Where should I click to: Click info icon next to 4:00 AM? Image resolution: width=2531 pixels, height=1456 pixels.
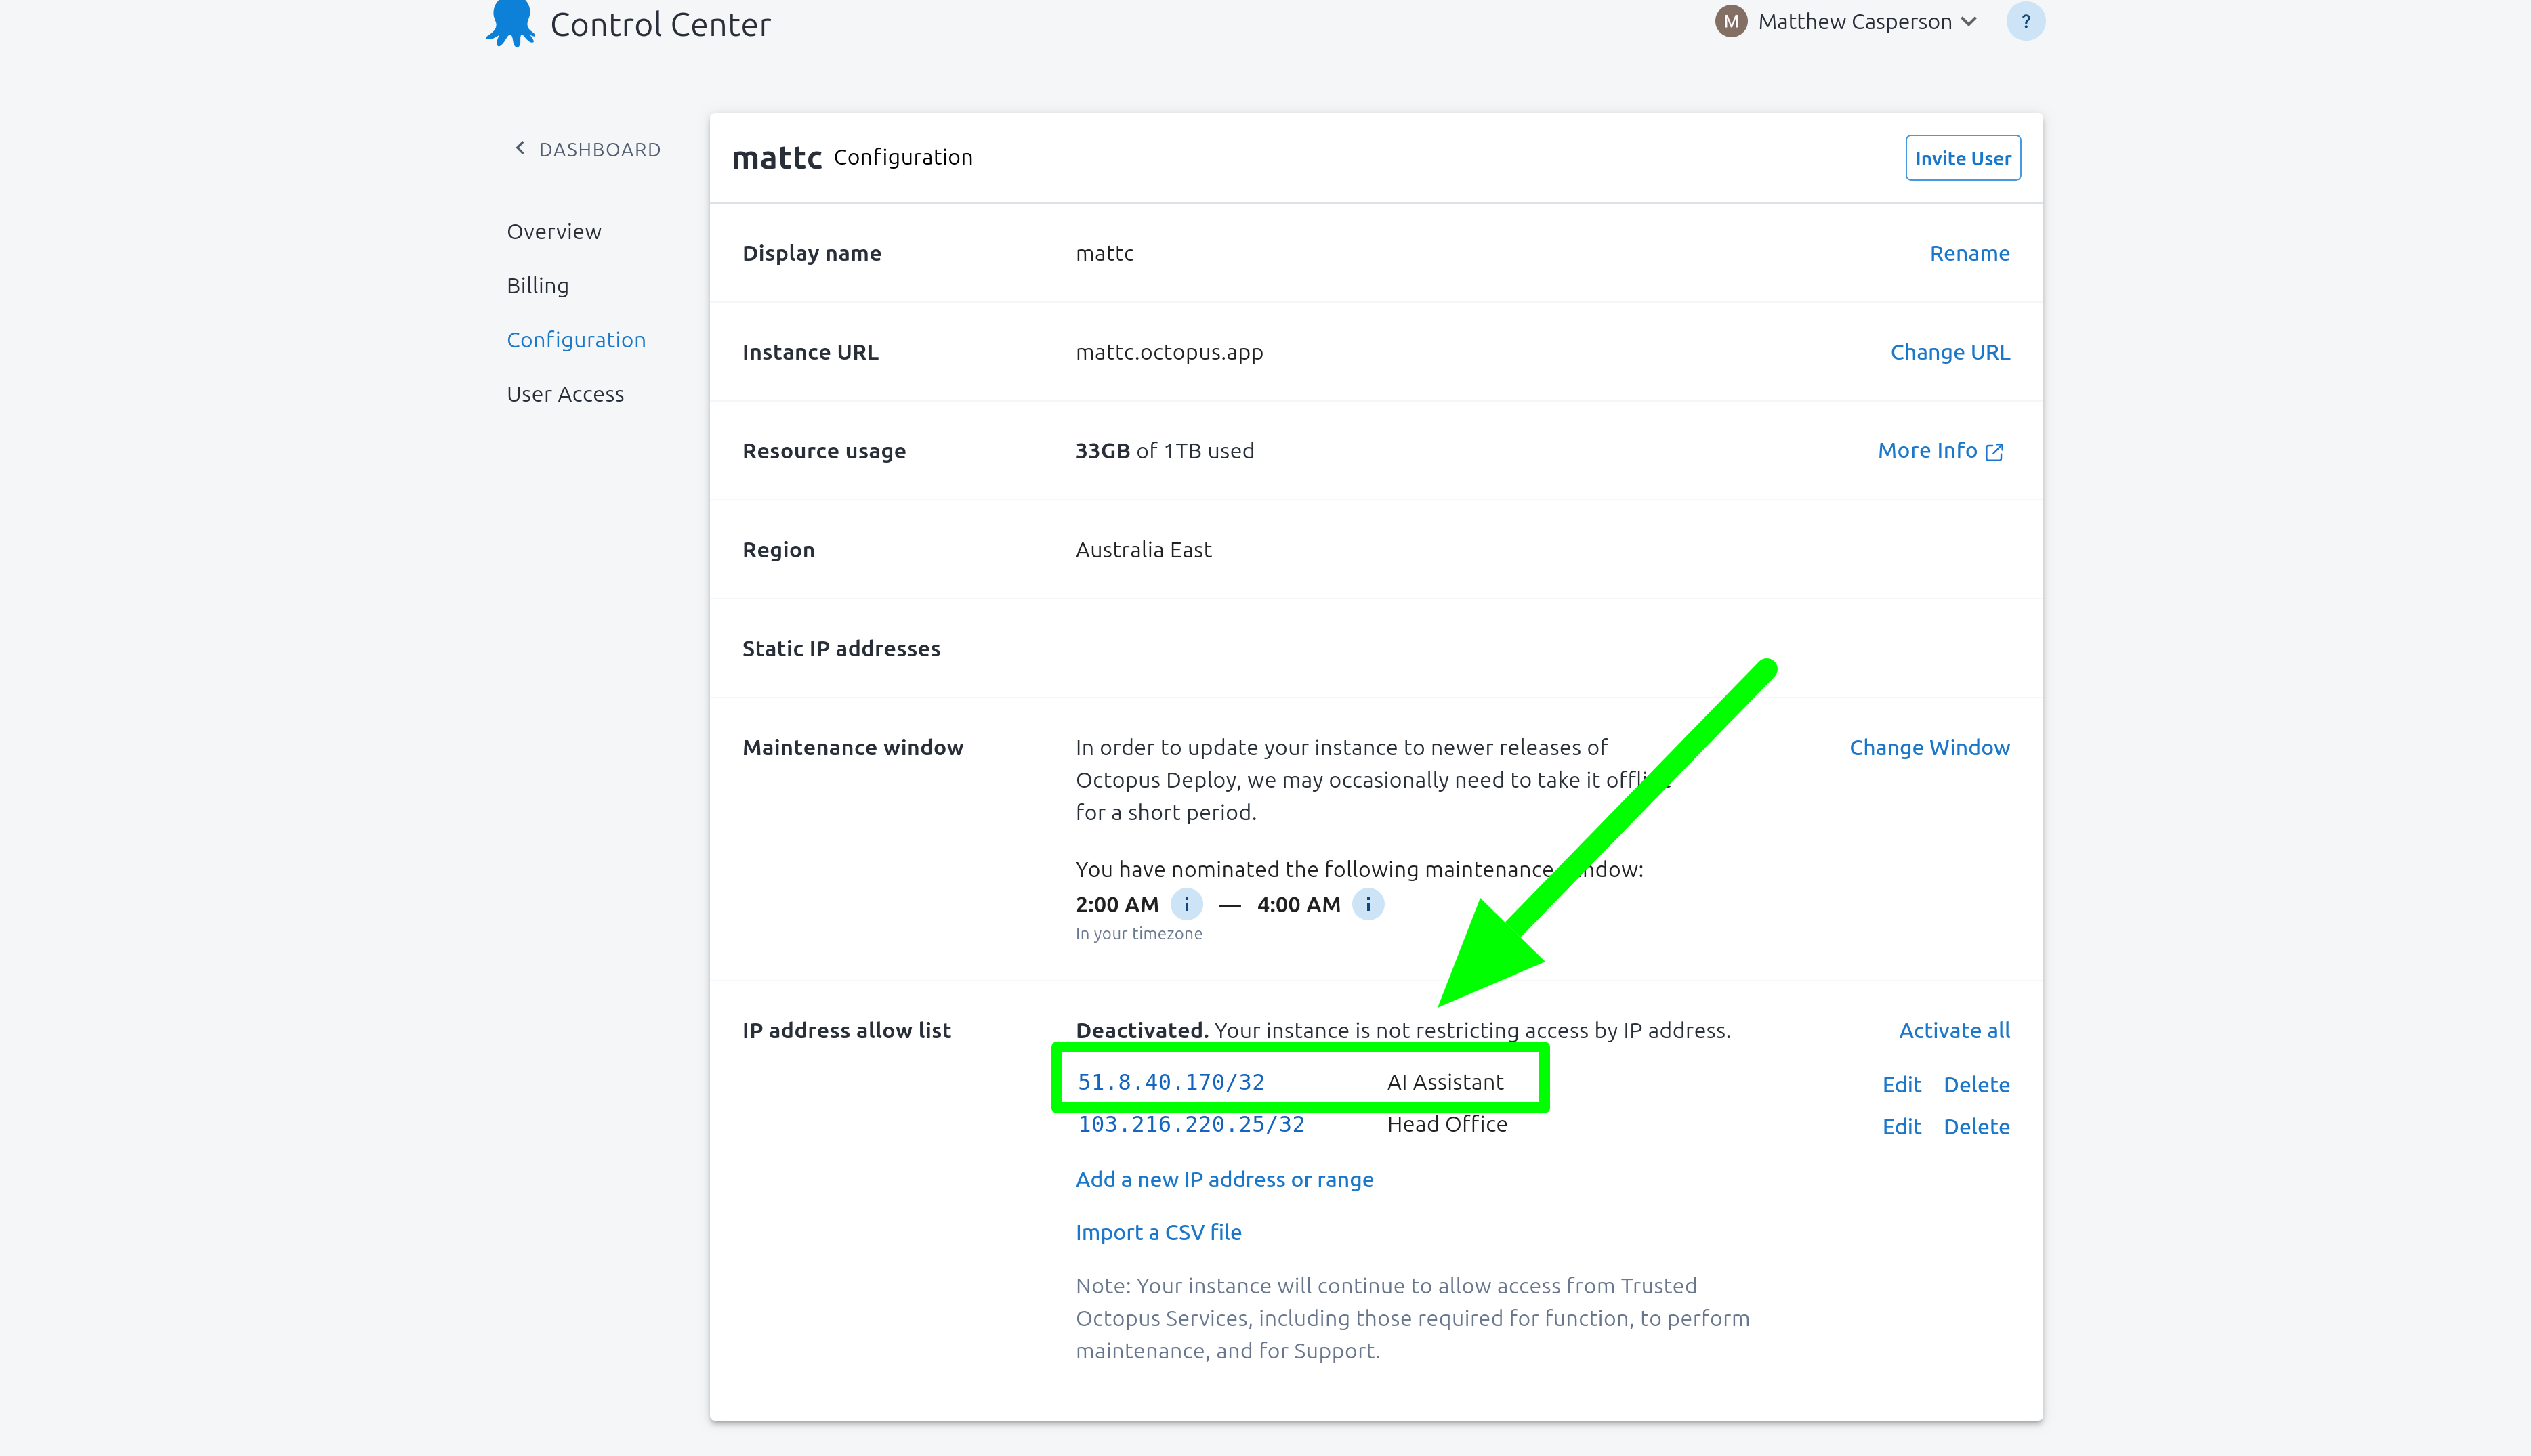1368,904
